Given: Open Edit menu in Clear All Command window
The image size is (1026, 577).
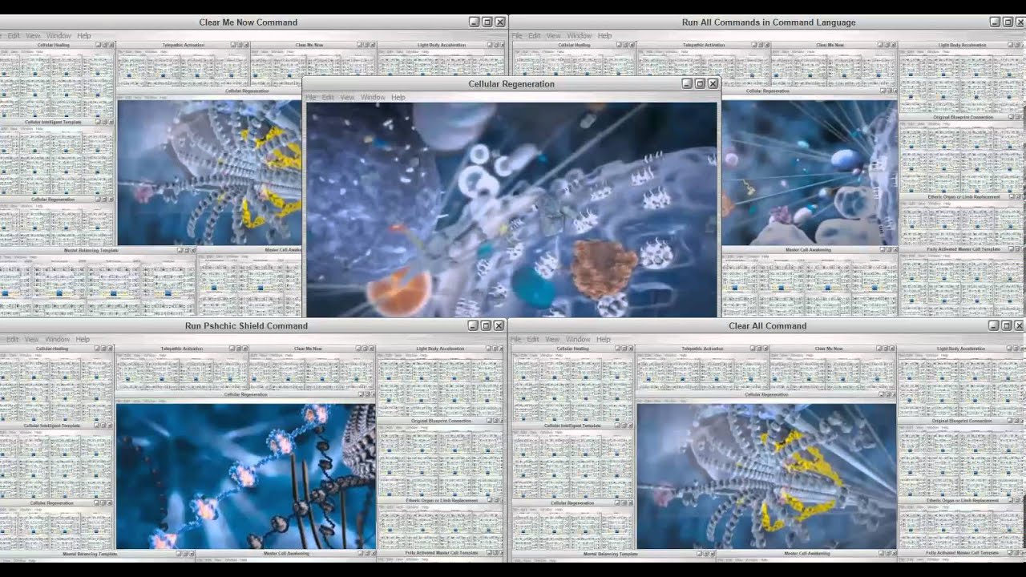Looking at the screenshot, I should pyautogui.click(x=532, y=339).
